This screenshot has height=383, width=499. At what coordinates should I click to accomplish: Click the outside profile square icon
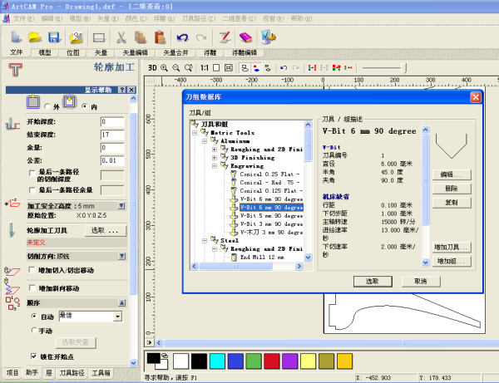coord(33,102)
